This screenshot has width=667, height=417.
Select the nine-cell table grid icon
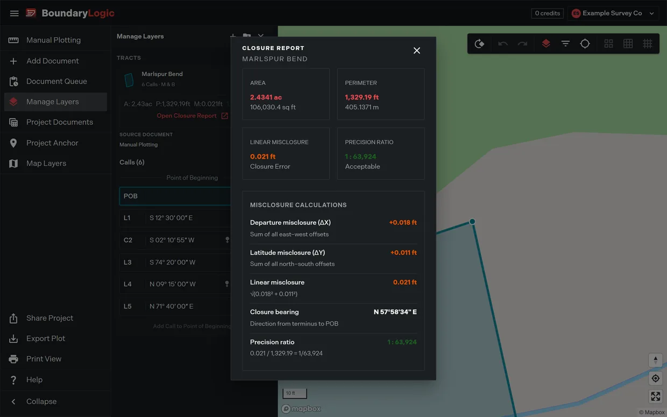[x=628, y=44]
